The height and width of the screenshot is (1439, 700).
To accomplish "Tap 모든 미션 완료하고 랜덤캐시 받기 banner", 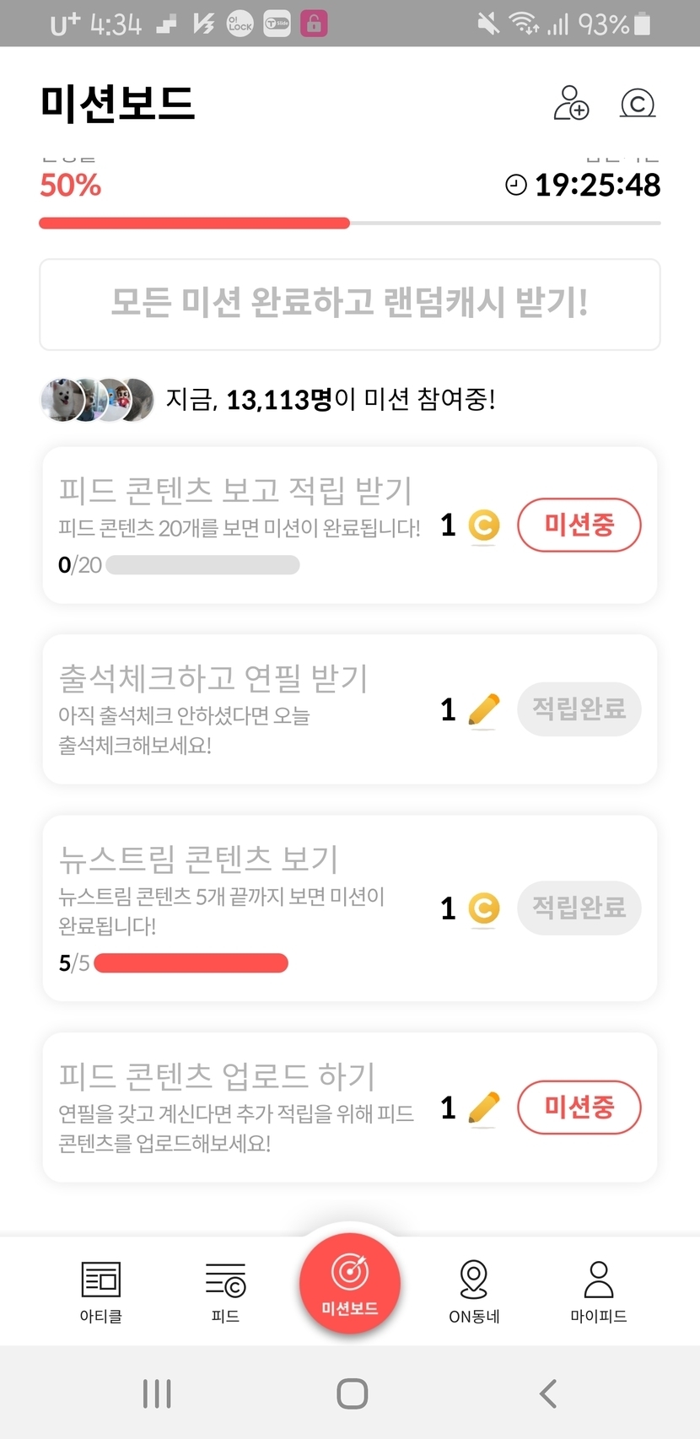I will point(350,304).
